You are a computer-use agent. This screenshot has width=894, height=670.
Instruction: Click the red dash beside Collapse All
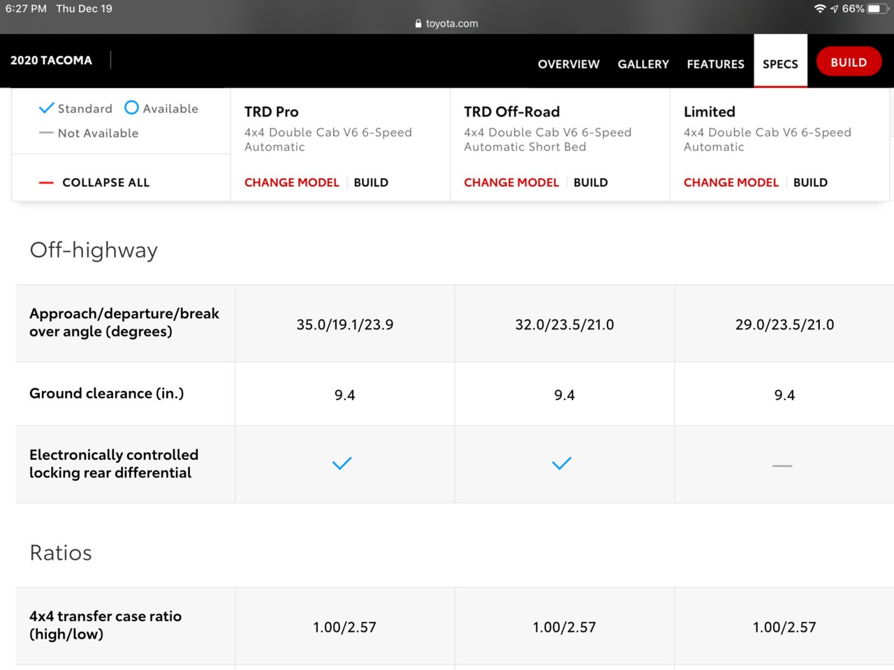(x=46, y=183)
